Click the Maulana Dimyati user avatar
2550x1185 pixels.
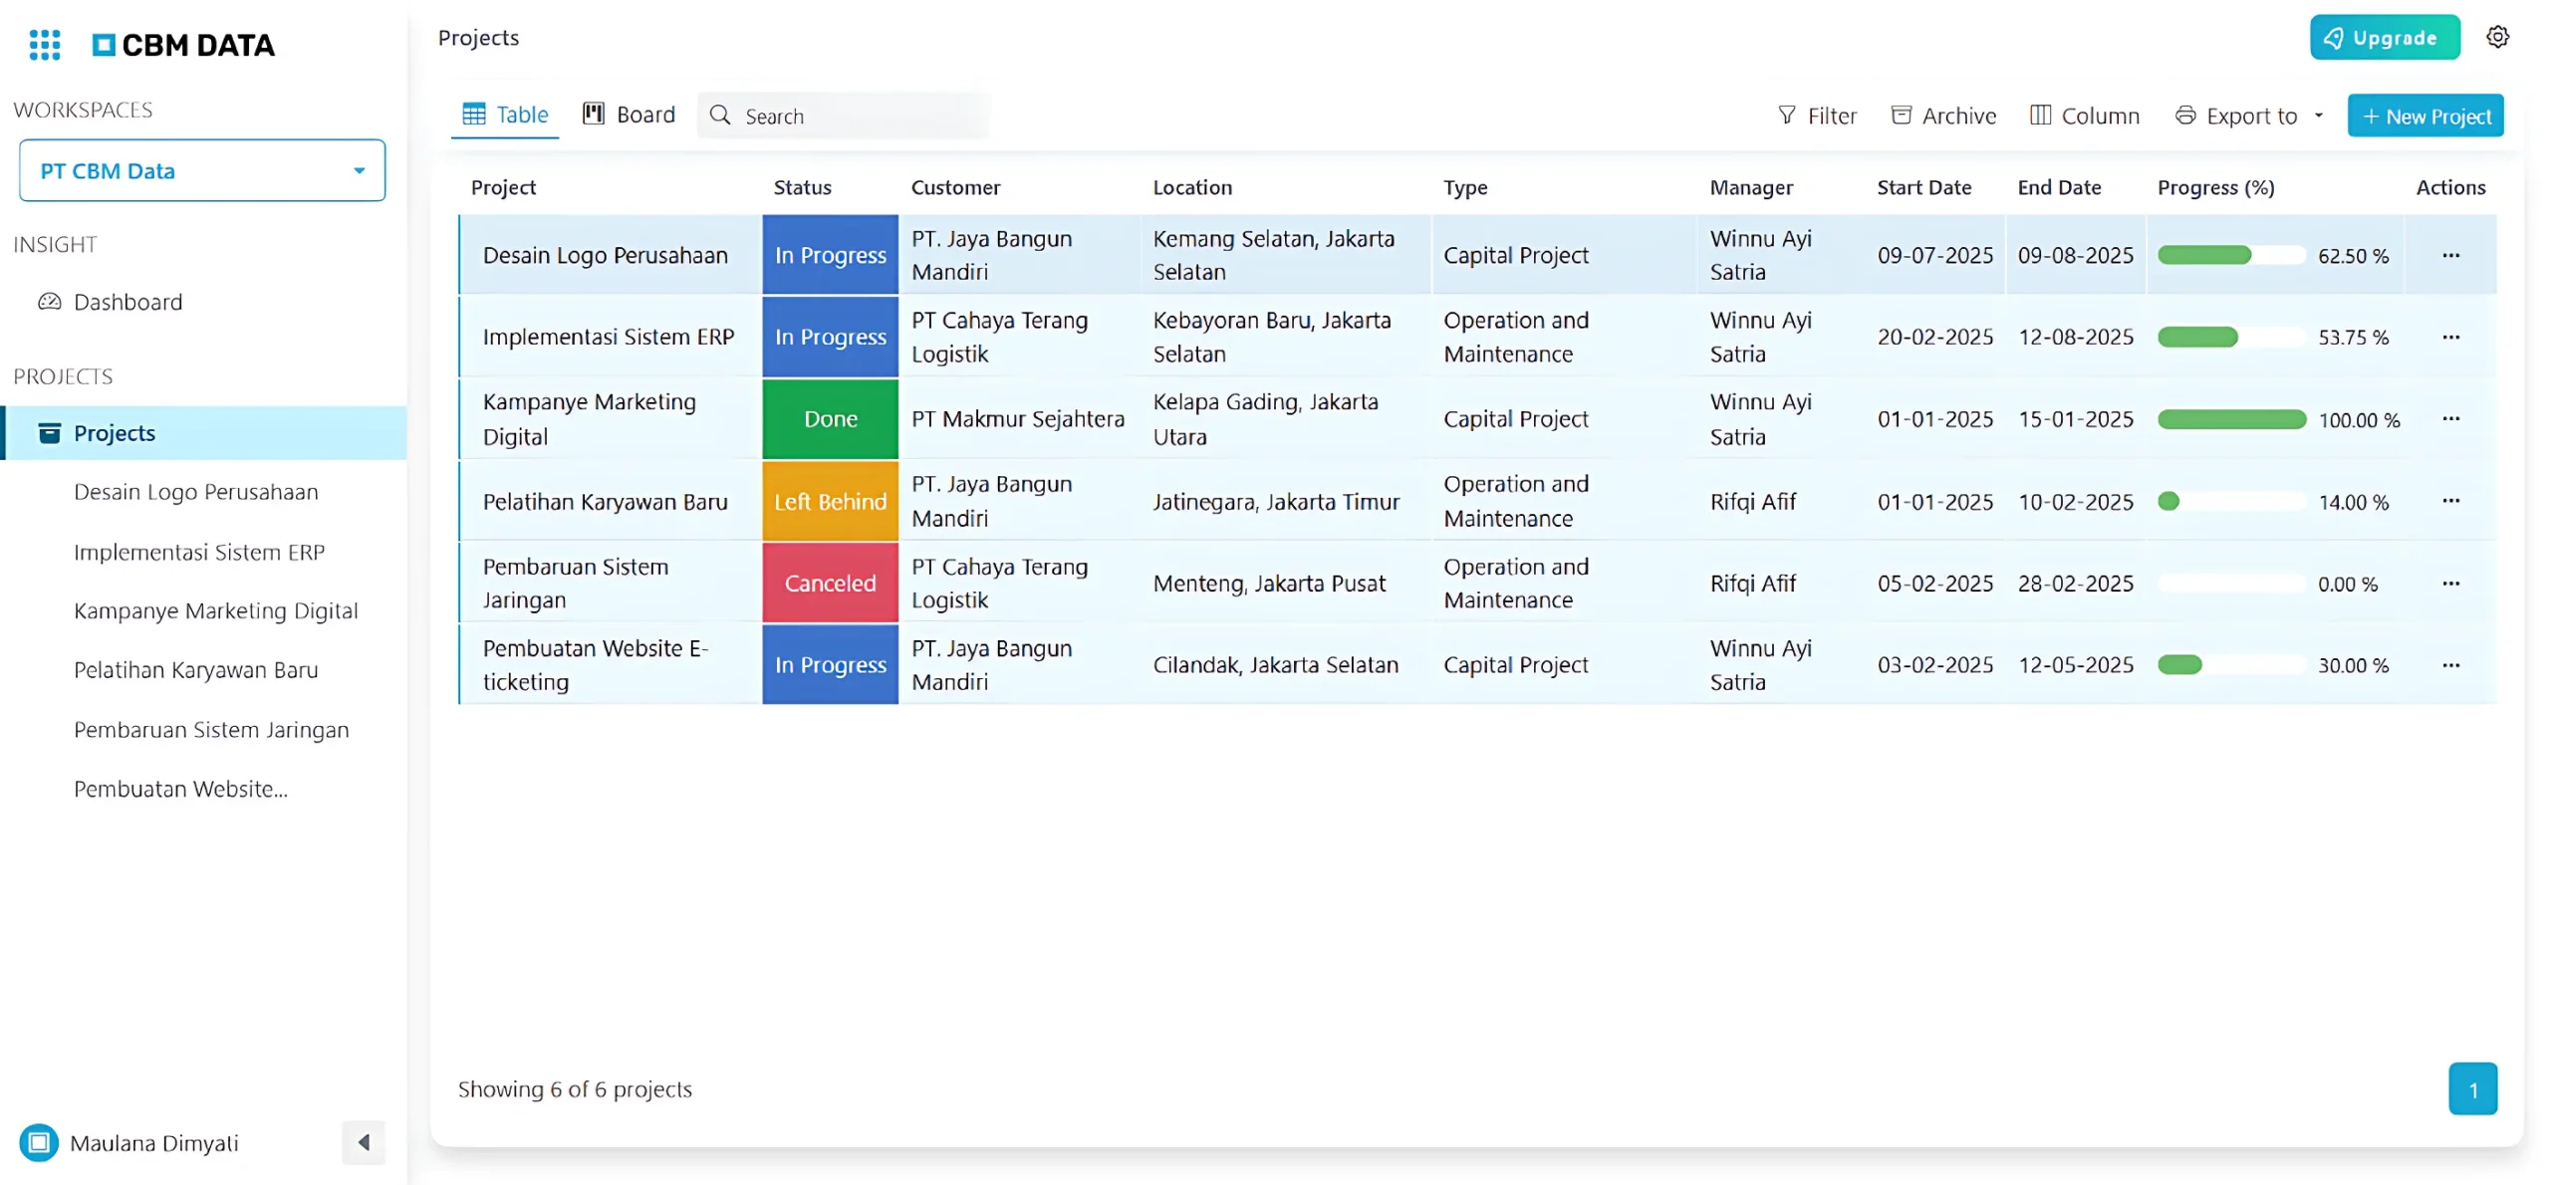pyautogui.click(x=39, y=1142)
